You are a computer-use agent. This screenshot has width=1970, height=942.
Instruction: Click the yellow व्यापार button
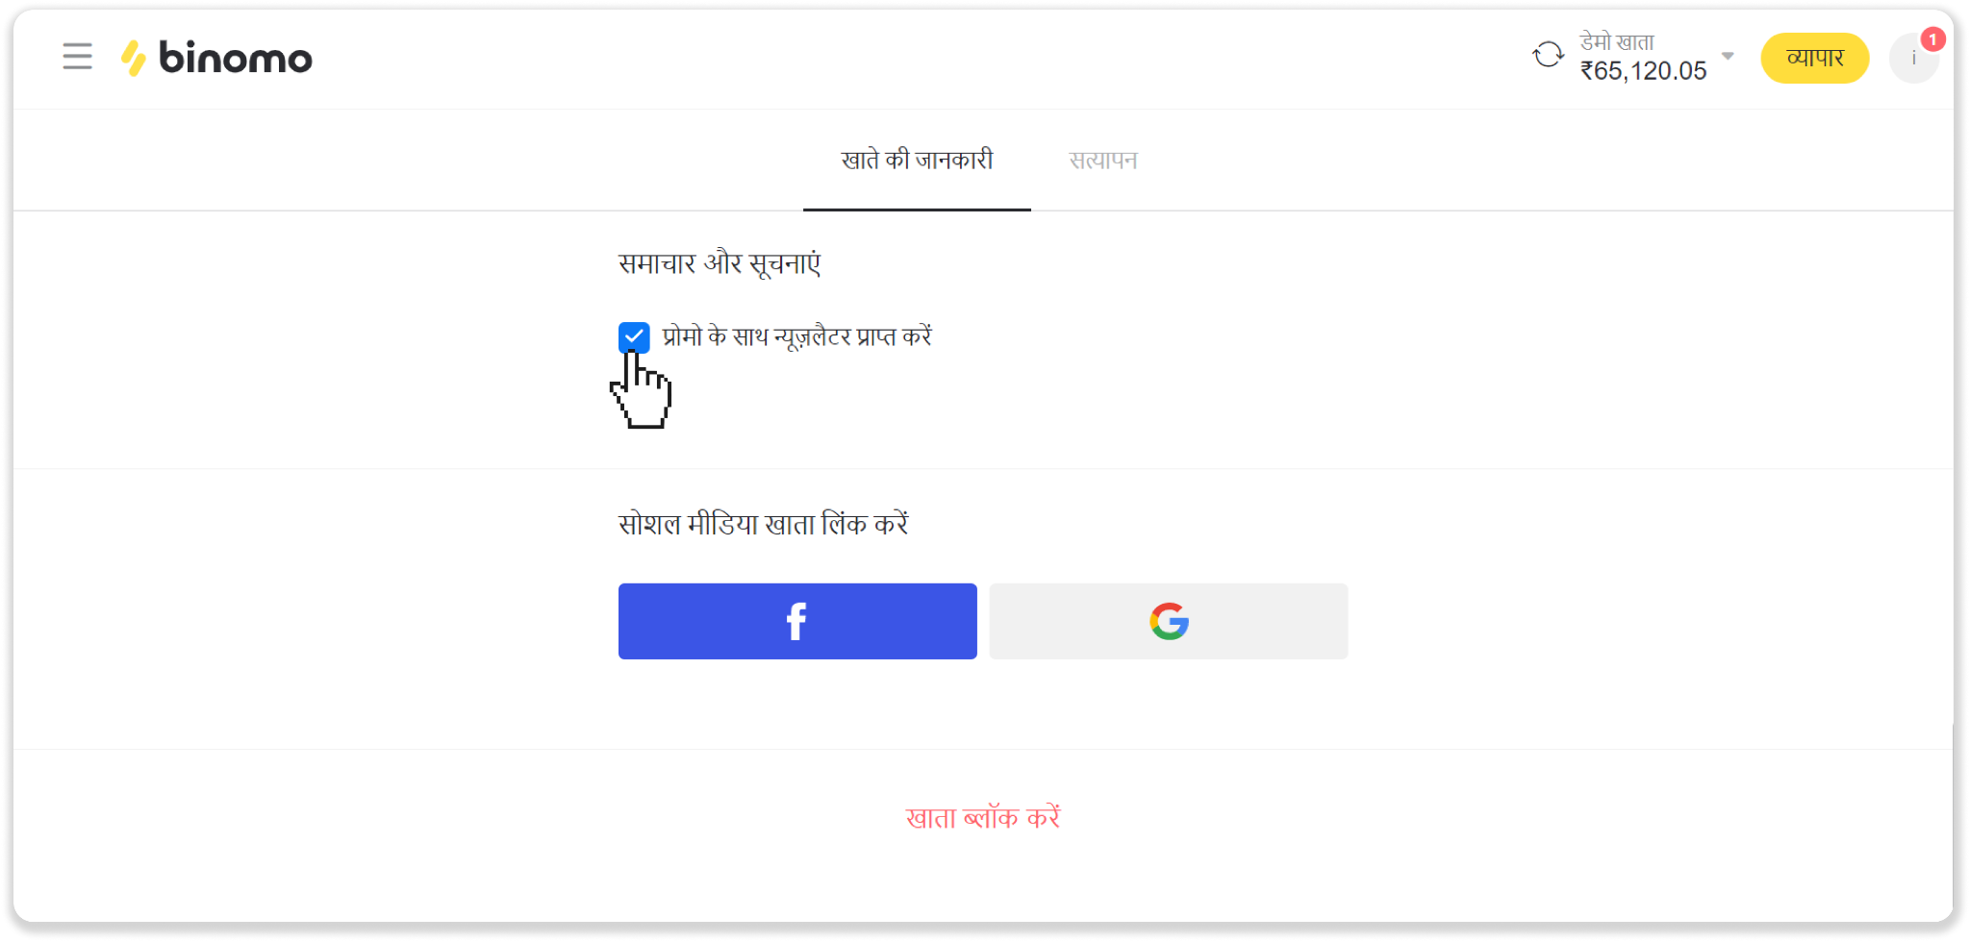[x=1814, y=59]
